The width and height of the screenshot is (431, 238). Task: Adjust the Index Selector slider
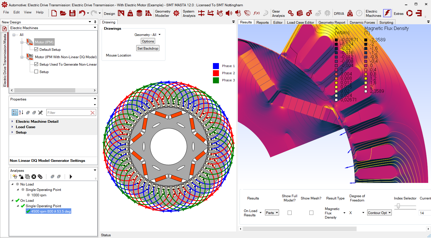(x=398, y=206)
